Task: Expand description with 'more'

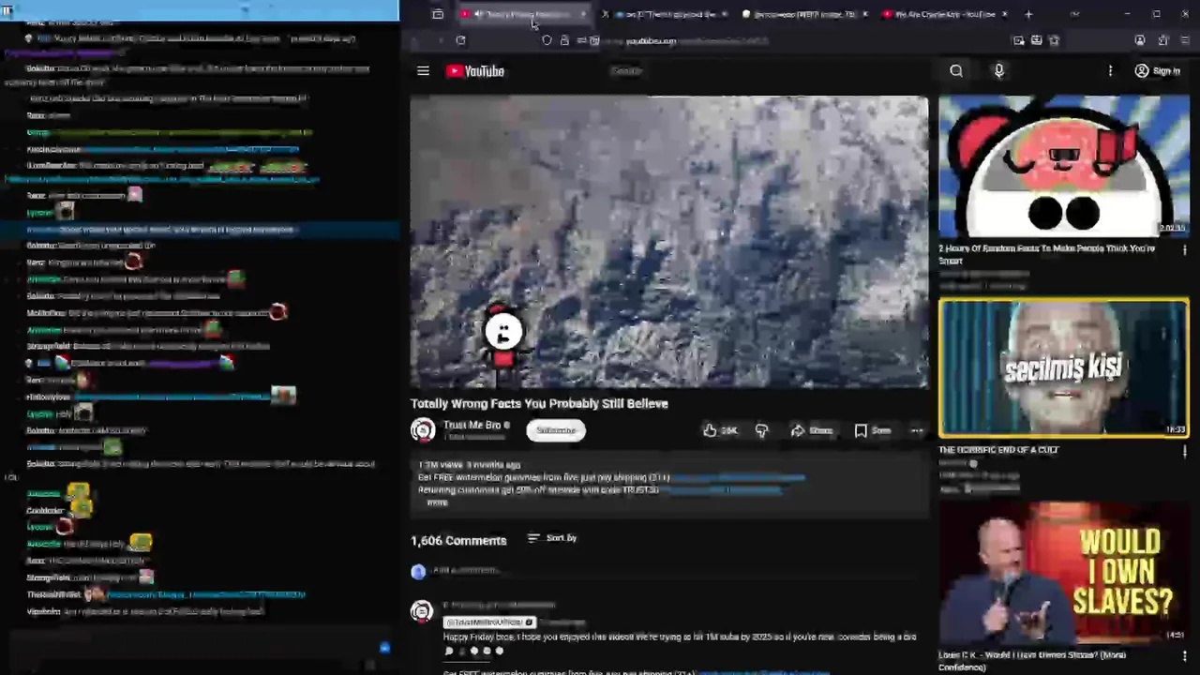Action: click(438, 502)
